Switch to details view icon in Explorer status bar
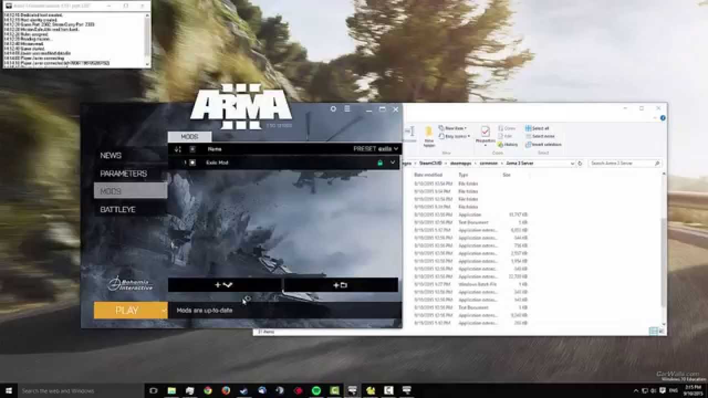 pos(653,331)
